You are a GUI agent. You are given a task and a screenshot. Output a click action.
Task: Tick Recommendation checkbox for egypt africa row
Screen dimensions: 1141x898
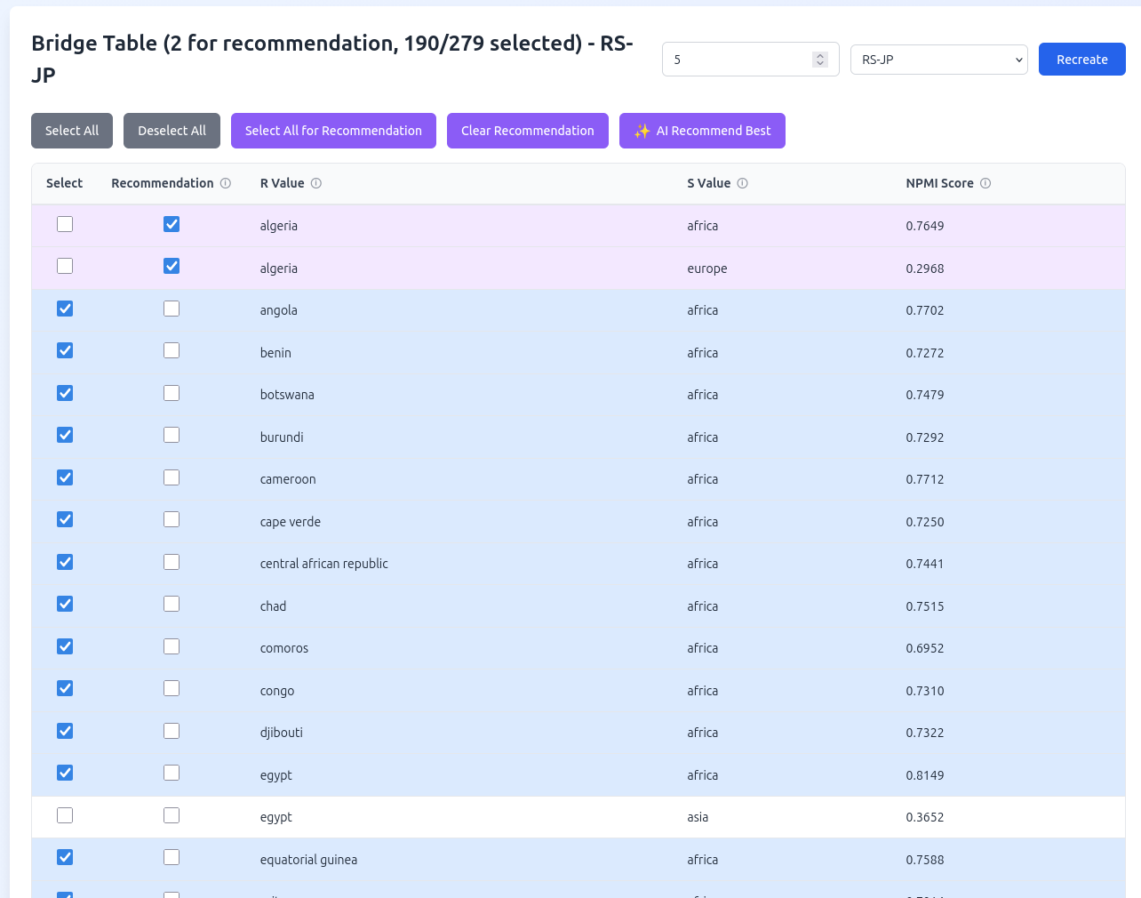pos(172,773)
